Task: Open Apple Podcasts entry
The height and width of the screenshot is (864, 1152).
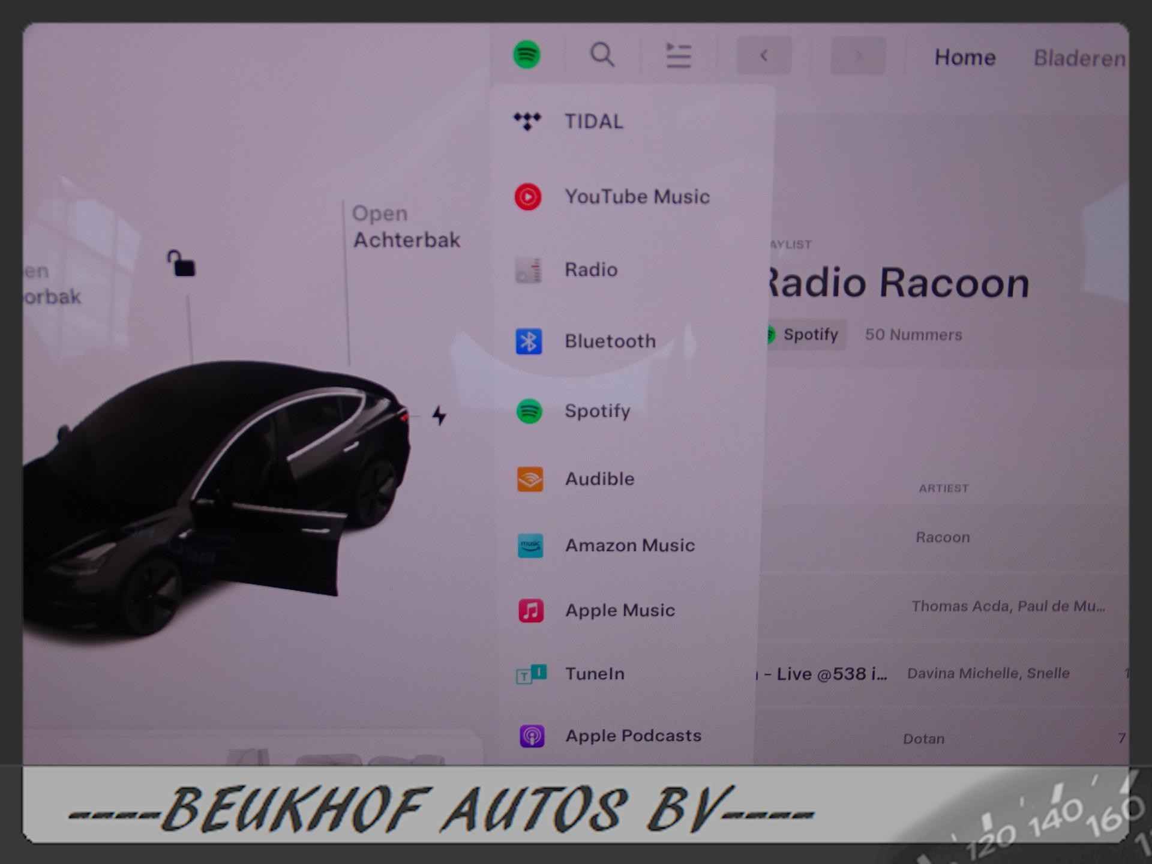Action: (633, 736)
